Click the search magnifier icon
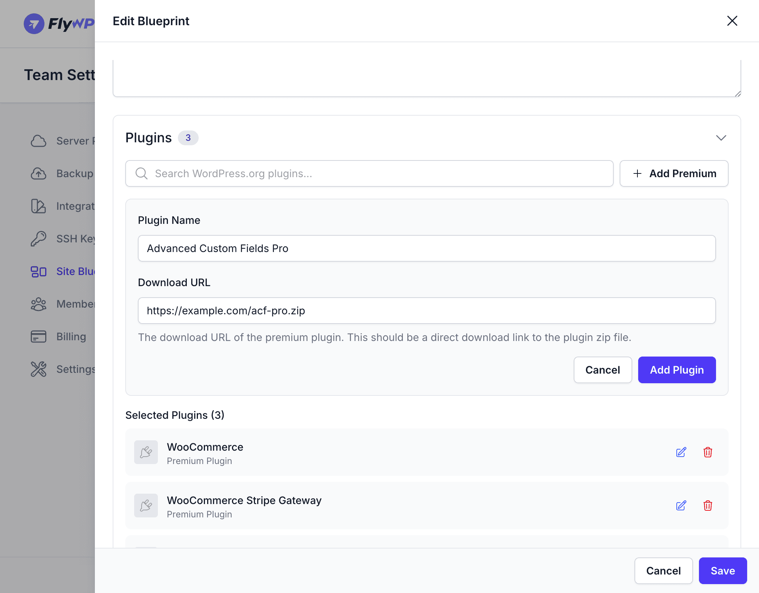Viewport: 759px width, 593px height. 141,173
